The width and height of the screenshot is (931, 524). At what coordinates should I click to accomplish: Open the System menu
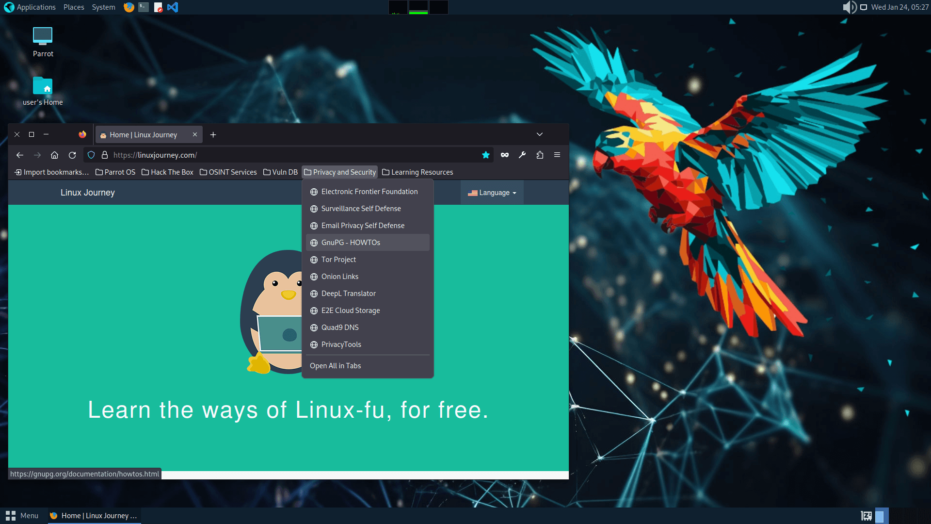point(103,7)
